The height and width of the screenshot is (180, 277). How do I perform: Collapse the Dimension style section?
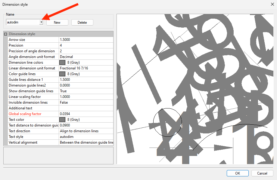point(6,34)
